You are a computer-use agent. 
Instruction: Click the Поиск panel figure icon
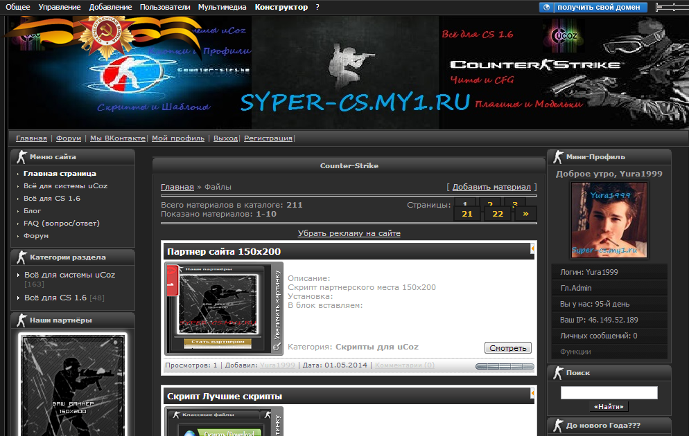coord(557,373)
